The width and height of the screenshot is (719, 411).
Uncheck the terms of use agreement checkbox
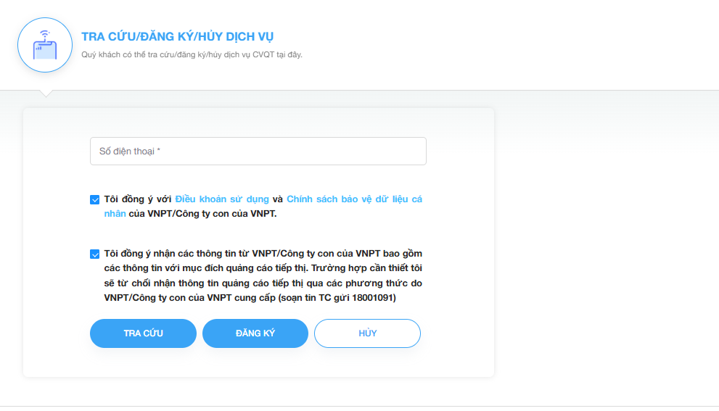pos(95,200)
